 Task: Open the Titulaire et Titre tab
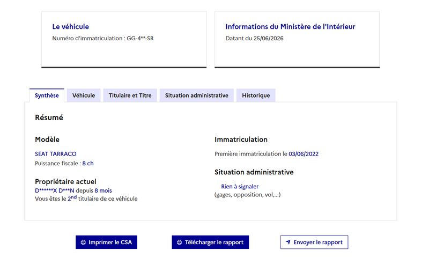(x=130, y=96)
